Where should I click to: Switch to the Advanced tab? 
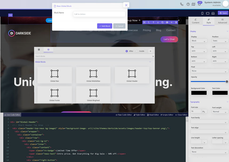click(x=222, y=21)
